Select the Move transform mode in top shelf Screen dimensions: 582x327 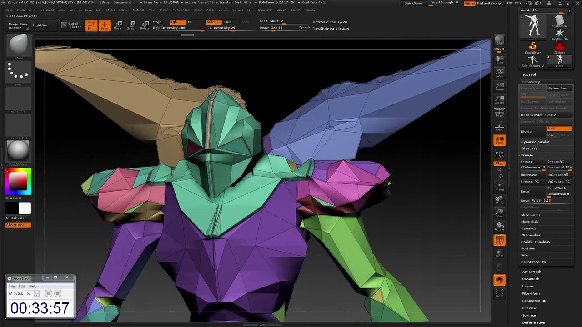(x=118, y=25)
